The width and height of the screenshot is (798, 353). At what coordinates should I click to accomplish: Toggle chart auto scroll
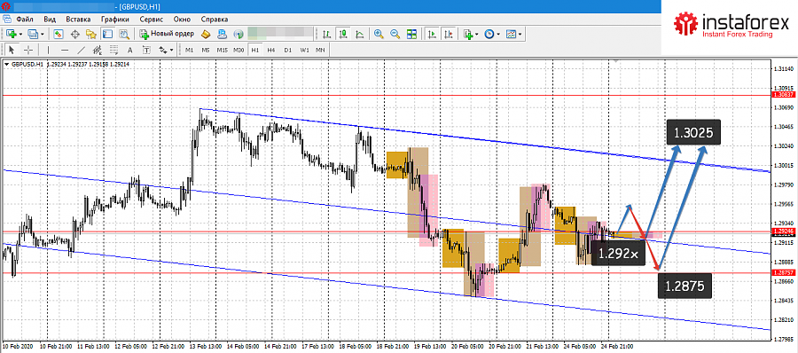tap(432, 34)
